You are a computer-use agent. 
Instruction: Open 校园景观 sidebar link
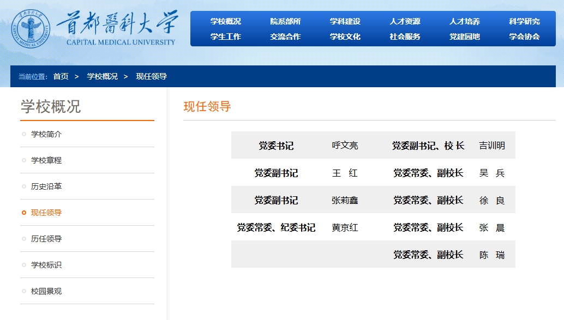(x=46, y=291)
